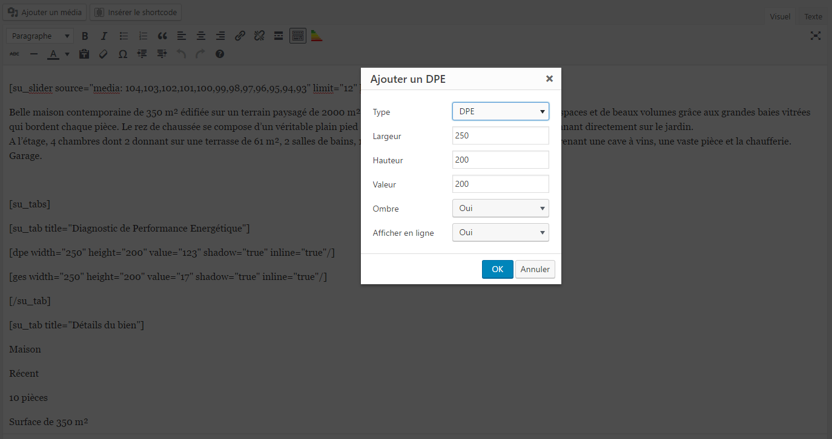832x439 pixels.
Task: Click the su_slider shortcode line
Action: 185,88
